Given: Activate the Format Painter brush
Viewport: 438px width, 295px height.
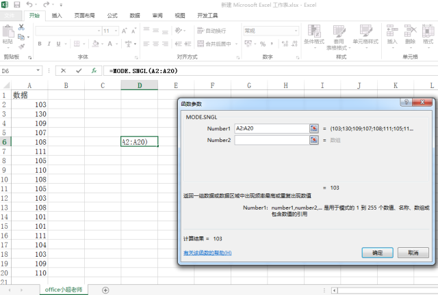Looking at the screenshot, I should [x=21, y=46].
